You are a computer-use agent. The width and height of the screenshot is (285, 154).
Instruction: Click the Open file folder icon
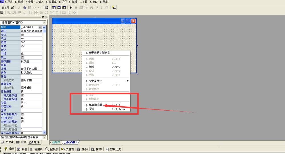pos(7,7)
